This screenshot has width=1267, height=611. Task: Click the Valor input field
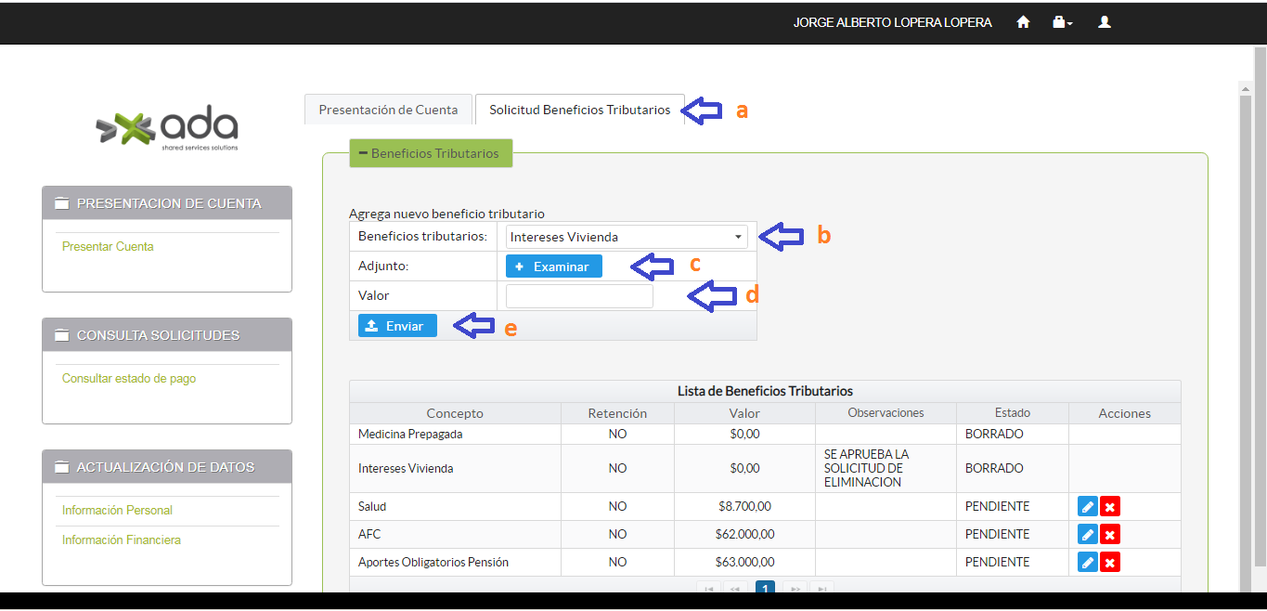pos(579,296)
